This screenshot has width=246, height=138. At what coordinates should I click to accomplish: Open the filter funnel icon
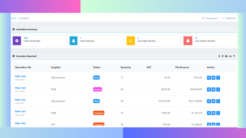pyautogui.click(x=234, y=56)
